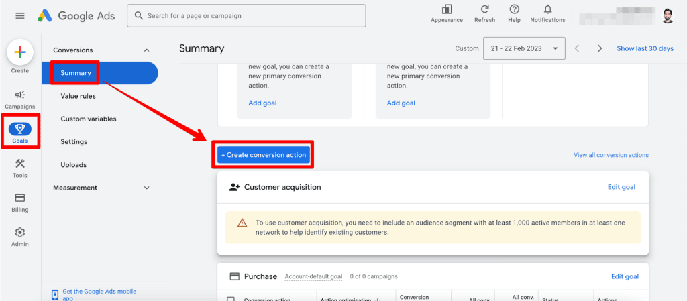Open Campaigns from the sidebar
The image size is (687, 301).
click(x=19, y=100)
